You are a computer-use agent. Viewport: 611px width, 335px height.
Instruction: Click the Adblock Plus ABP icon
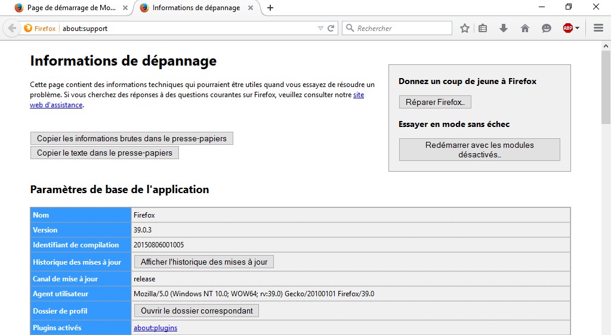[567, 28]
